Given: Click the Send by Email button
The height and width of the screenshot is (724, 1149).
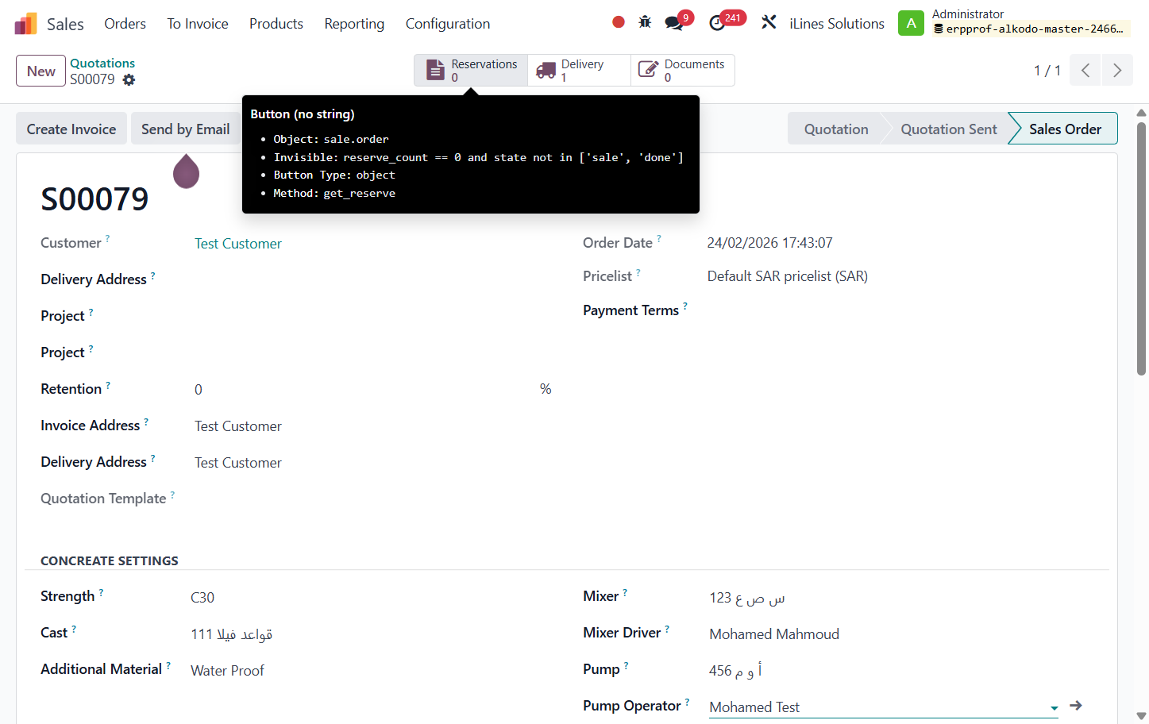Looking at the screenshot, I should [186, 129].
